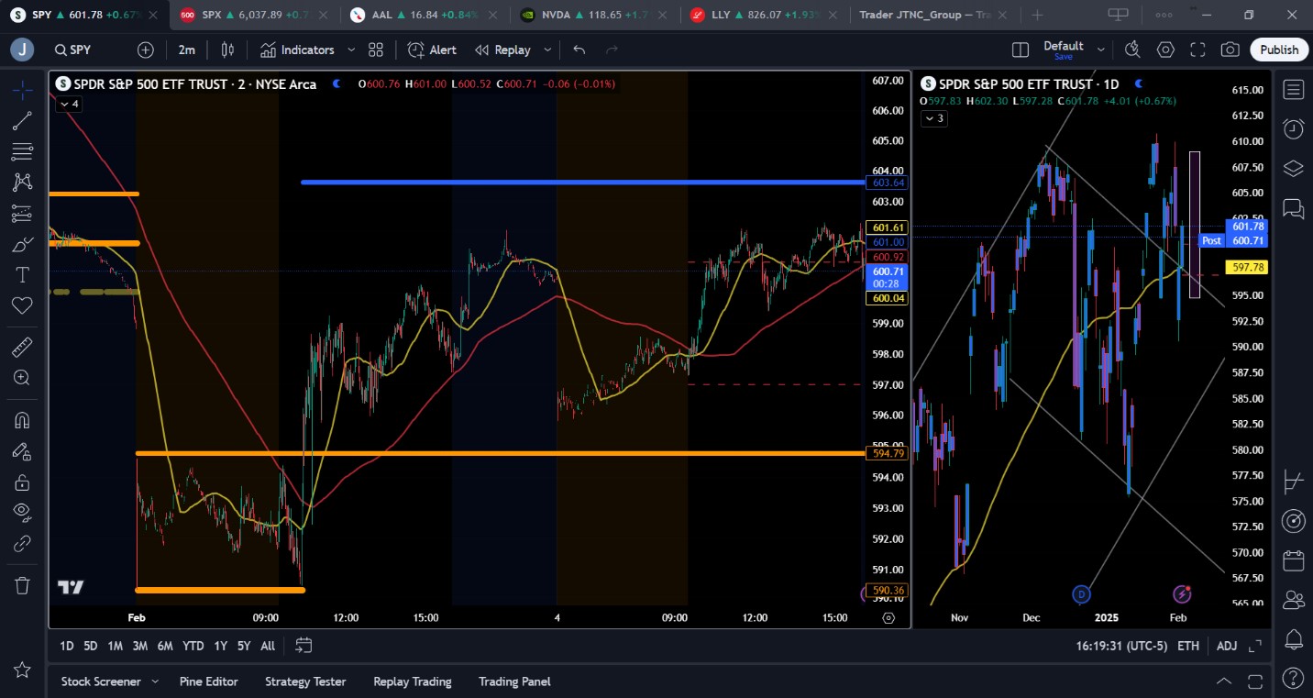Open the Pine Editor tab
This screenshot has width=1313, height=698.
pyautogui.click(x=208, y=681)
